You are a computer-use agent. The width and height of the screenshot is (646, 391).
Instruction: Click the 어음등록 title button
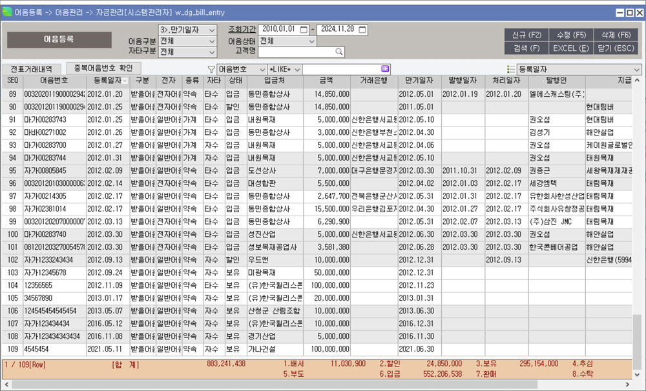[59, 39]
